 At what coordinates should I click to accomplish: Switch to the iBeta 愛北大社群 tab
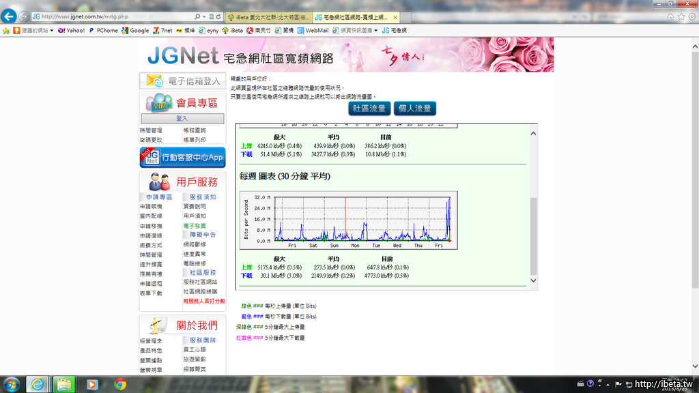tap(268, 16)
